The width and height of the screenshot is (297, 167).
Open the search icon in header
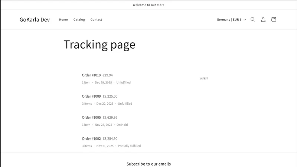tap(253, 20)
